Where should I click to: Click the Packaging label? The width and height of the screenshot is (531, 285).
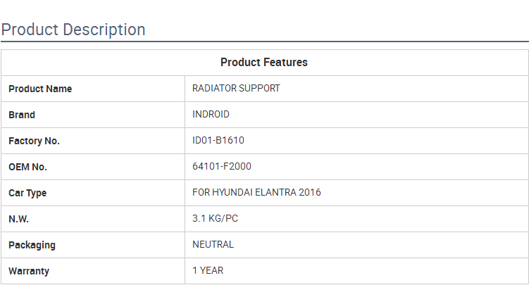point(32,245)
